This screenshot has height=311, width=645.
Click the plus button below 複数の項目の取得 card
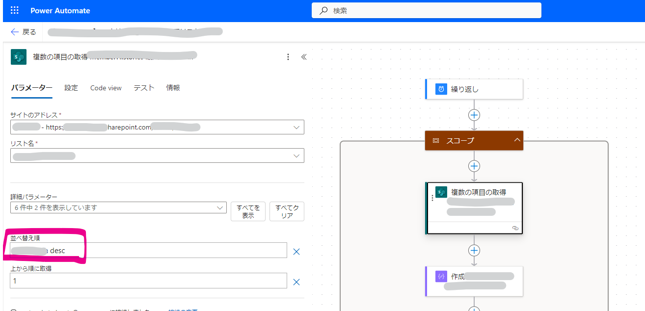[x=474, y=250]
